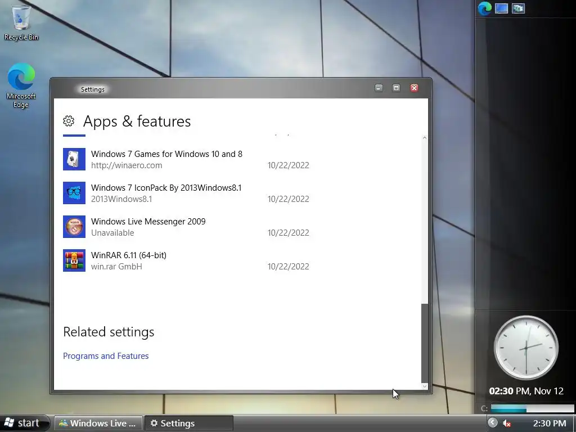Open the Programs and Features link

click(106, 356)
